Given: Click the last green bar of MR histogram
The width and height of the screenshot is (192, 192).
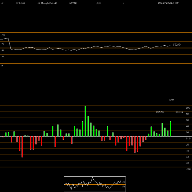Looking at the screenshot, I should (170, 129).
